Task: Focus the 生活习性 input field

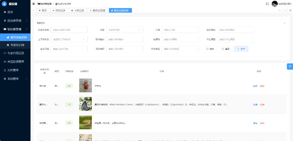Action: (x=69, y=49)
